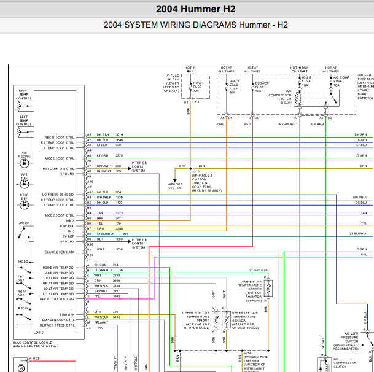Viewport: 374px width, 372px height.
Task: Click the 'ORG' wire label below HVAC/ECAS fuse
Action: pyautogui.click(x=221, y=124)
